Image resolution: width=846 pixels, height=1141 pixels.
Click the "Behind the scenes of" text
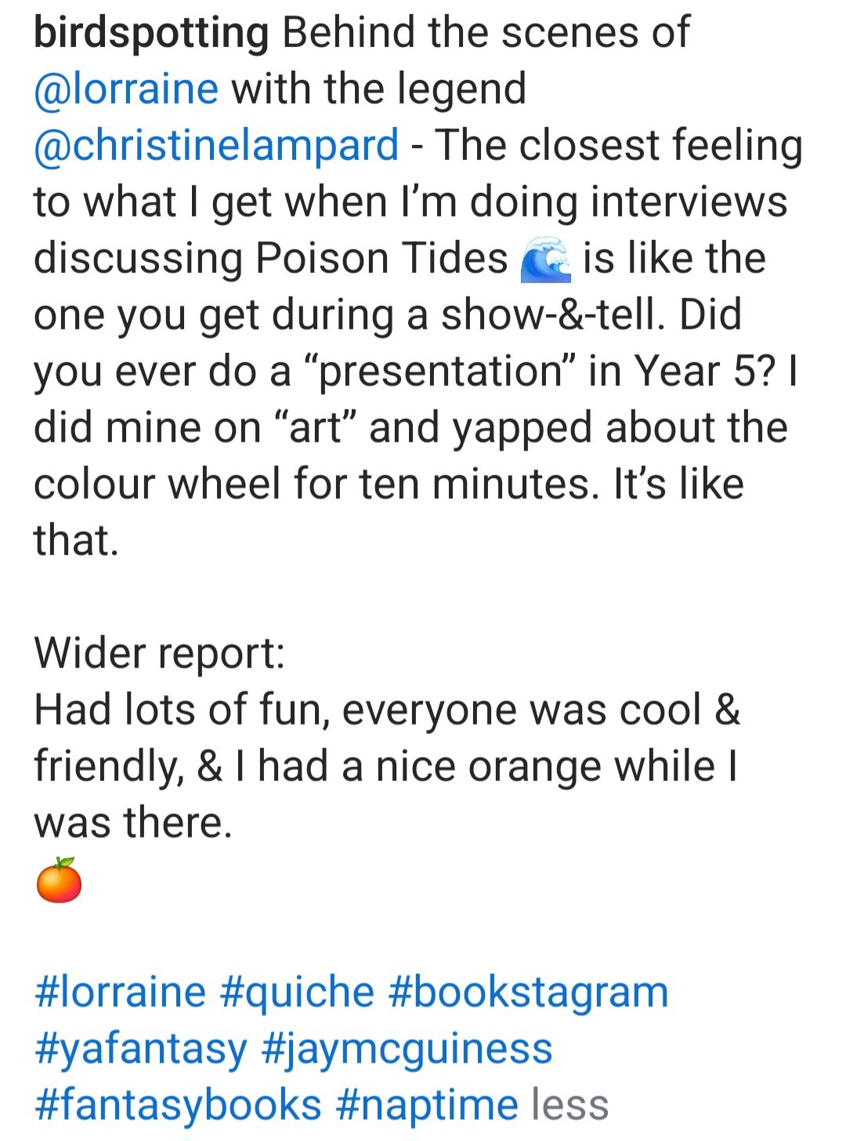click(486, 32)
